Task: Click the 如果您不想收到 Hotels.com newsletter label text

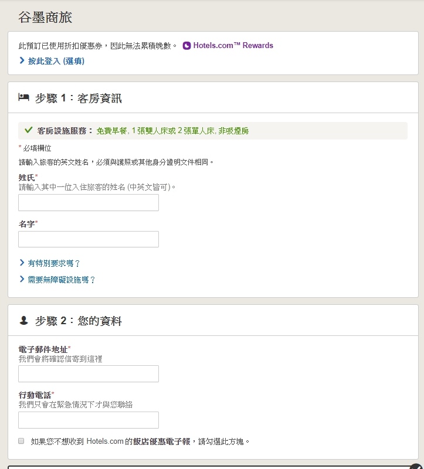Action: [x=140, y=441]
